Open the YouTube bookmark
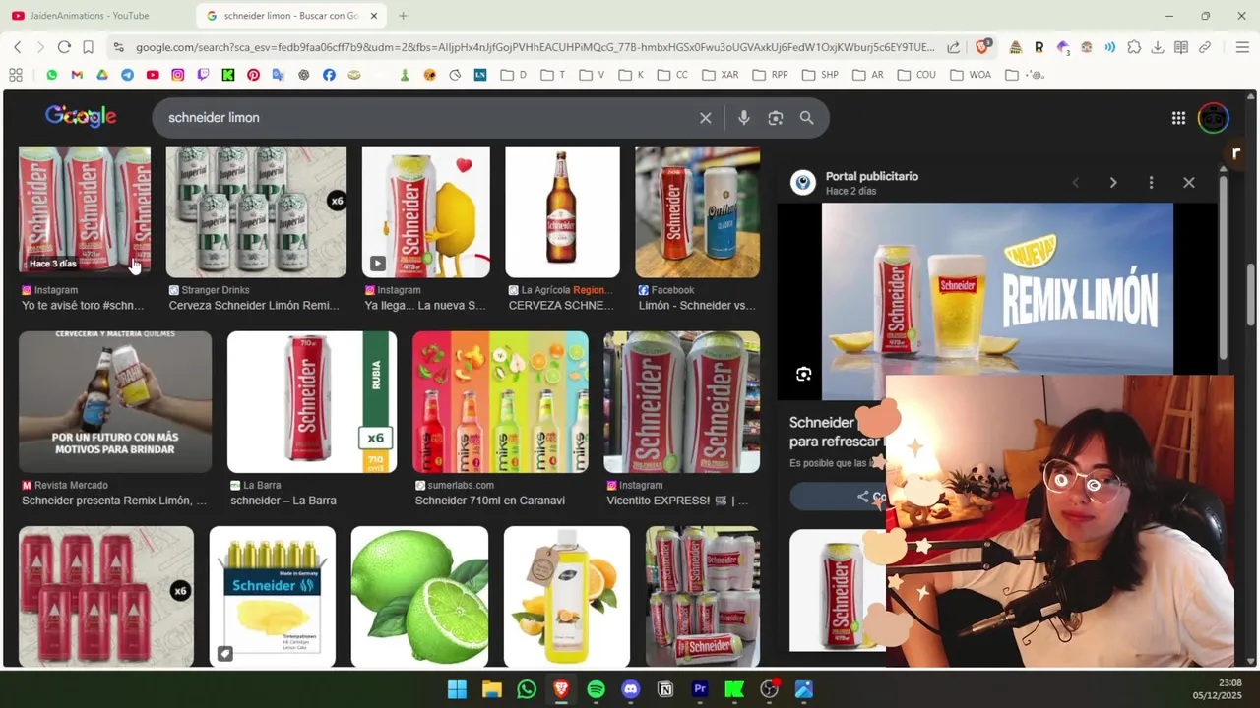Viewport: 1260px width, 708px height. pos(153,75)
